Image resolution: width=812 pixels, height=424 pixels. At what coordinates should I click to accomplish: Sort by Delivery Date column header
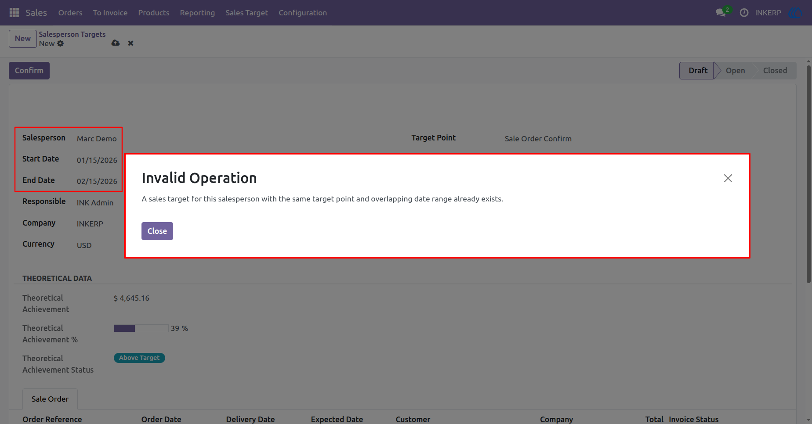250,420
